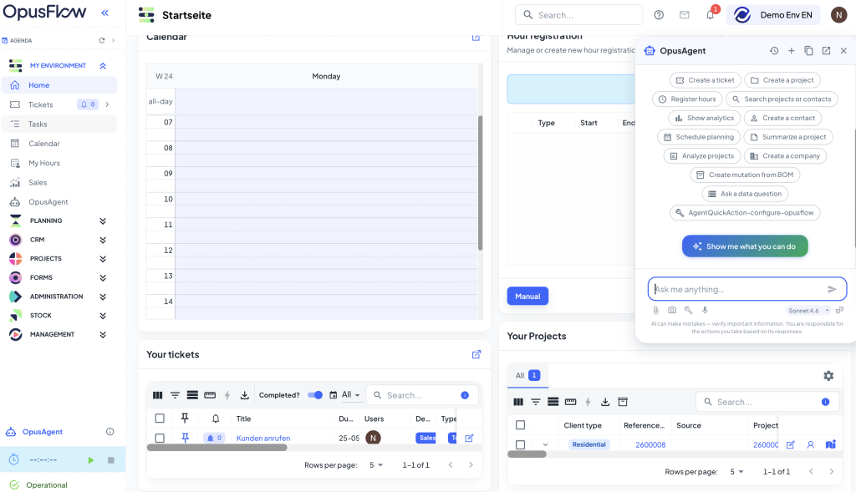856x492 pixels.
Task: Choose Register hours quick action
Action: (x=687, y=99)
